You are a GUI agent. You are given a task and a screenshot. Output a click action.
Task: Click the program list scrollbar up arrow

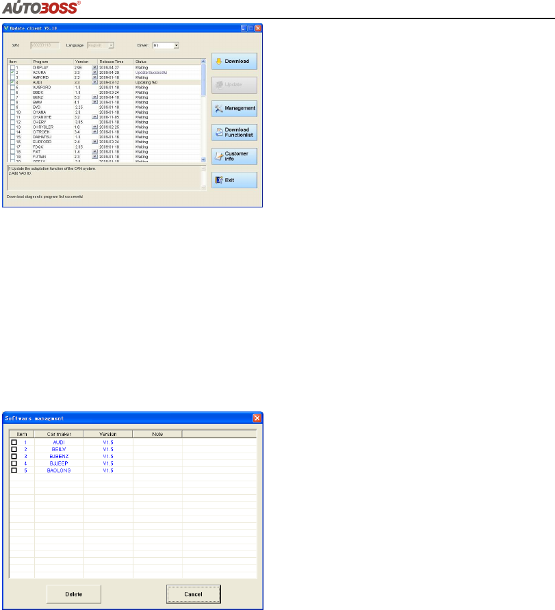[x=203, y=62]
